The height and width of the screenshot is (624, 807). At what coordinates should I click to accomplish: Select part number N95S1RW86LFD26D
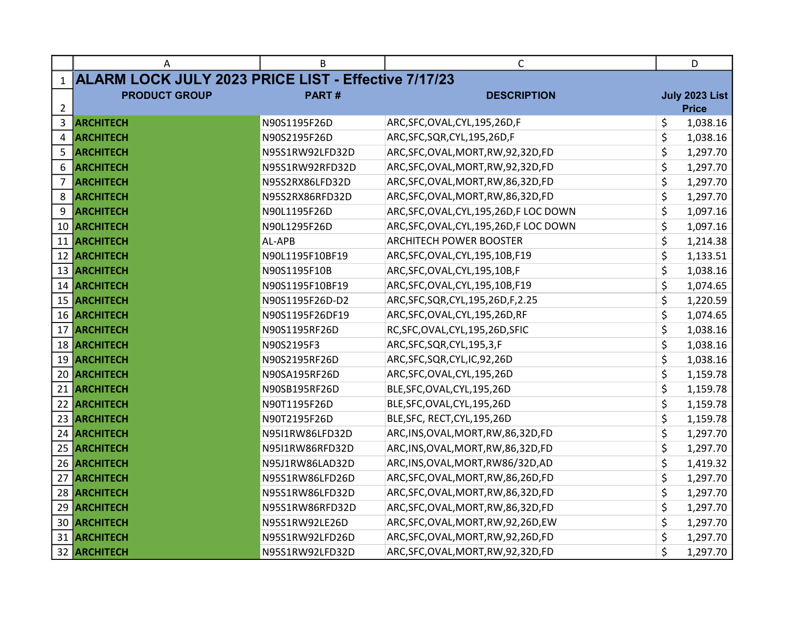tap(322, 478)
